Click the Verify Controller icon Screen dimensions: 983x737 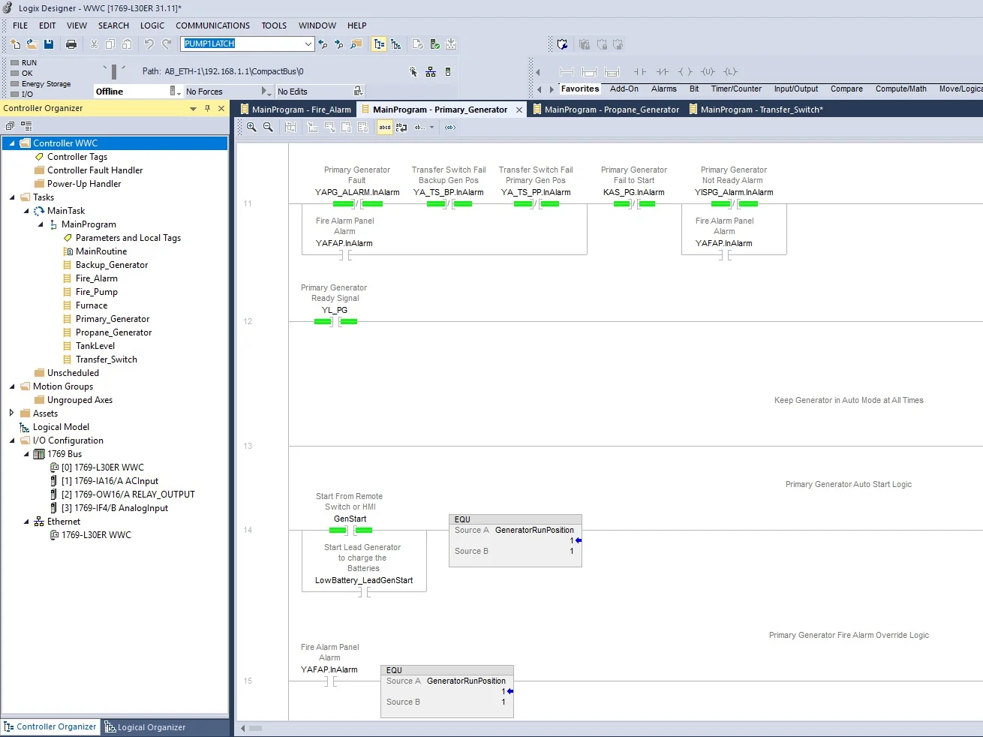[x=434, y=44]
